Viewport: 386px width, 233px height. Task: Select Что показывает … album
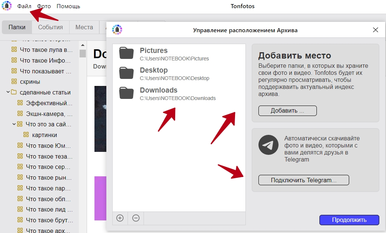point(45,71)
